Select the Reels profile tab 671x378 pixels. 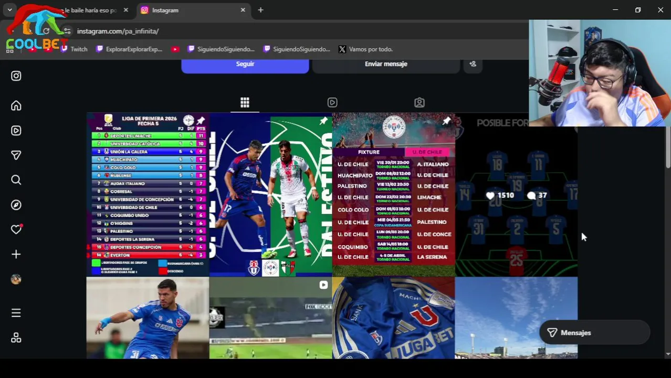point(332,102)
